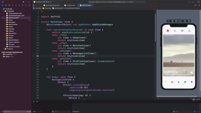Stop the running build
Screen dimensions: 201x113
pyautogui.click(x=29, y=2)
